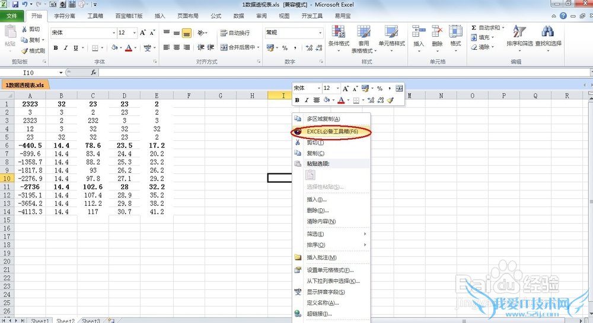Screen dimensions: 593x323
Task: Open Conditional Formatting (条件格式)
Action: click(x=339, y=39)
